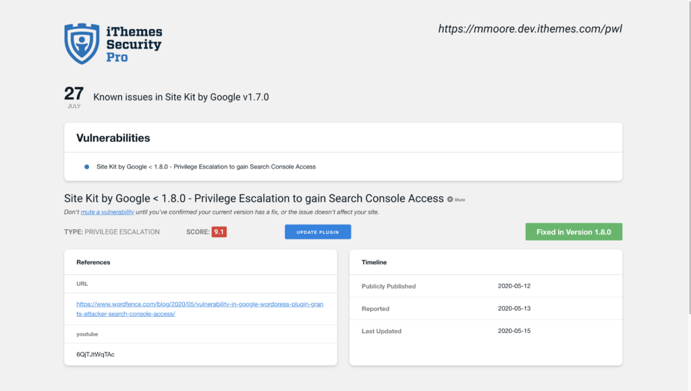Click the mmoore.dev.ithemes.com/pwl URL text

(530, 28)
